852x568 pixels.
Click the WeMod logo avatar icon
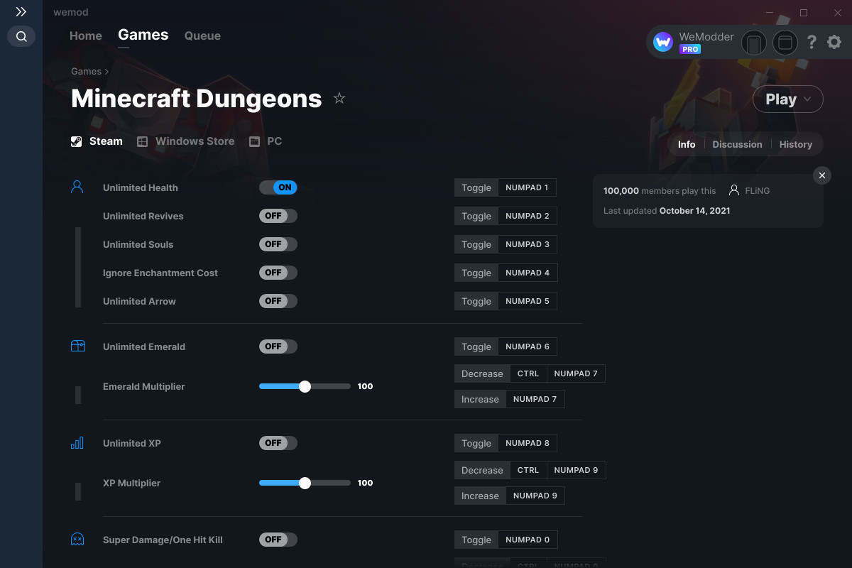tap(663, 43)
